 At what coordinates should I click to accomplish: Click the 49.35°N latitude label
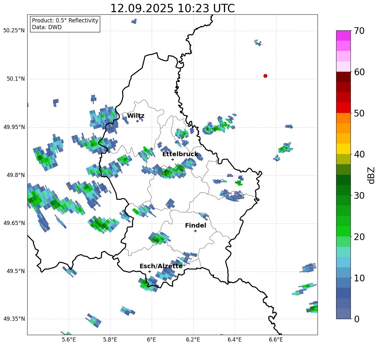pyautogui.click(x=14, y=319)
